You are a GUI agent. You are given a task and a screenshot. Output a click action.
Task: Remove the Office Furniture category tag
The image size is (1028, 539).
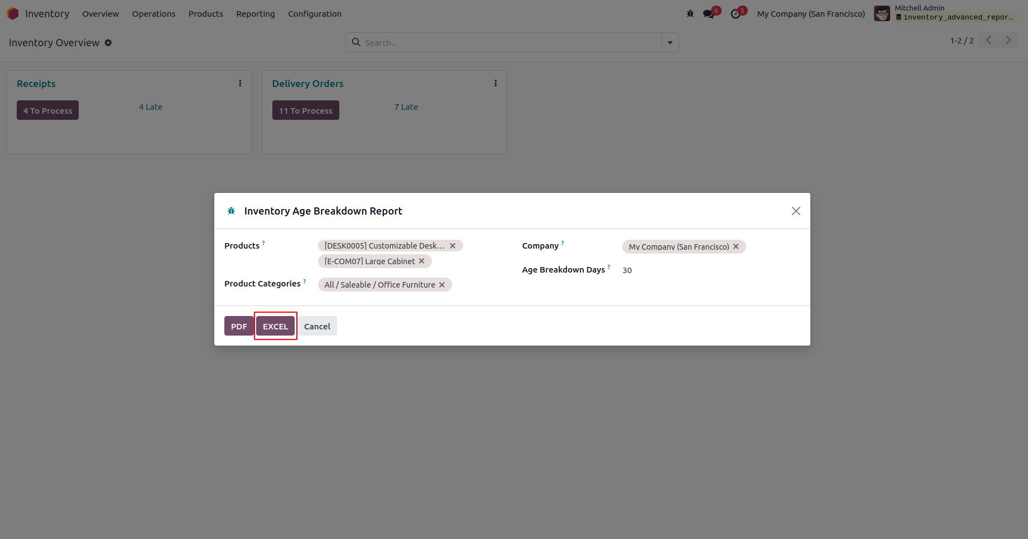442,285
